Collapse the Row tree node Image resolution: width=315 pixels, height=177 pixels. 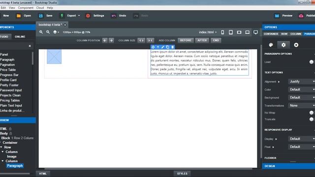(x=1, y=147)
